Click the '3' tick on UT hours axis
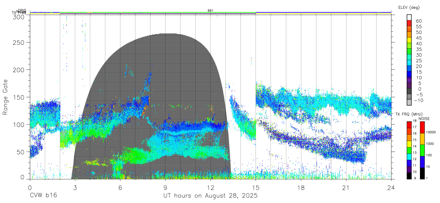 click(x=75, y=188)
